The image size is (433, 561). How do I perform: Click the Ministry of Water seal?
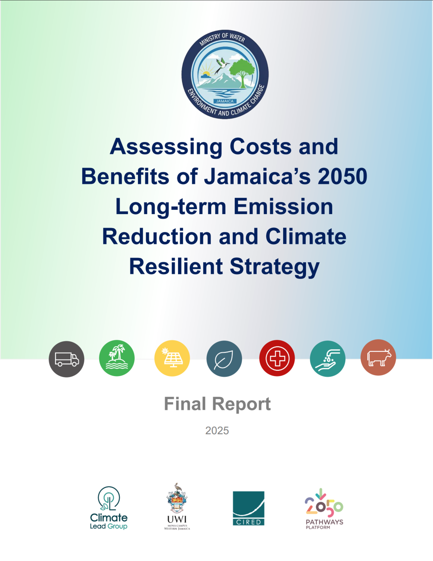tap(225, 74)
